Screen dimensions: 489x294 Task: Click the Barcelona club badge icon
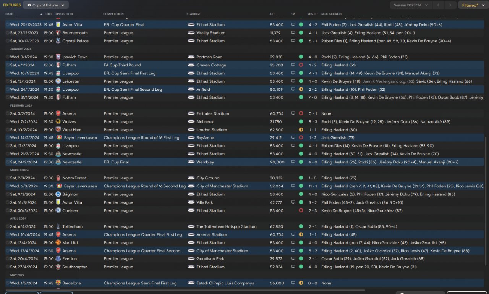58,283
